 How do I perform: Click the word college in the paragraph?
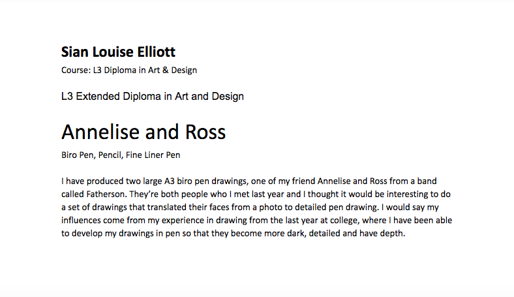click(344, 221)
